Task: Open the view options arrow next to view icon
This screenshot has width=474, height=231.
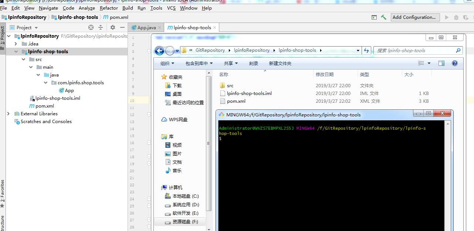Action: 429,63
